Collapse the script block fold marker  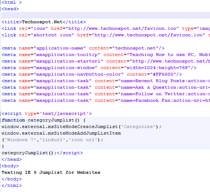click(x=0, y=114)
